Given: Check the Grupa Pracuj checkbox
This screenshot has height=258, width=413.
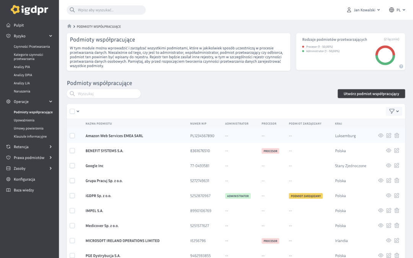Looking at the screenshot, I should (x=72, y=180).
